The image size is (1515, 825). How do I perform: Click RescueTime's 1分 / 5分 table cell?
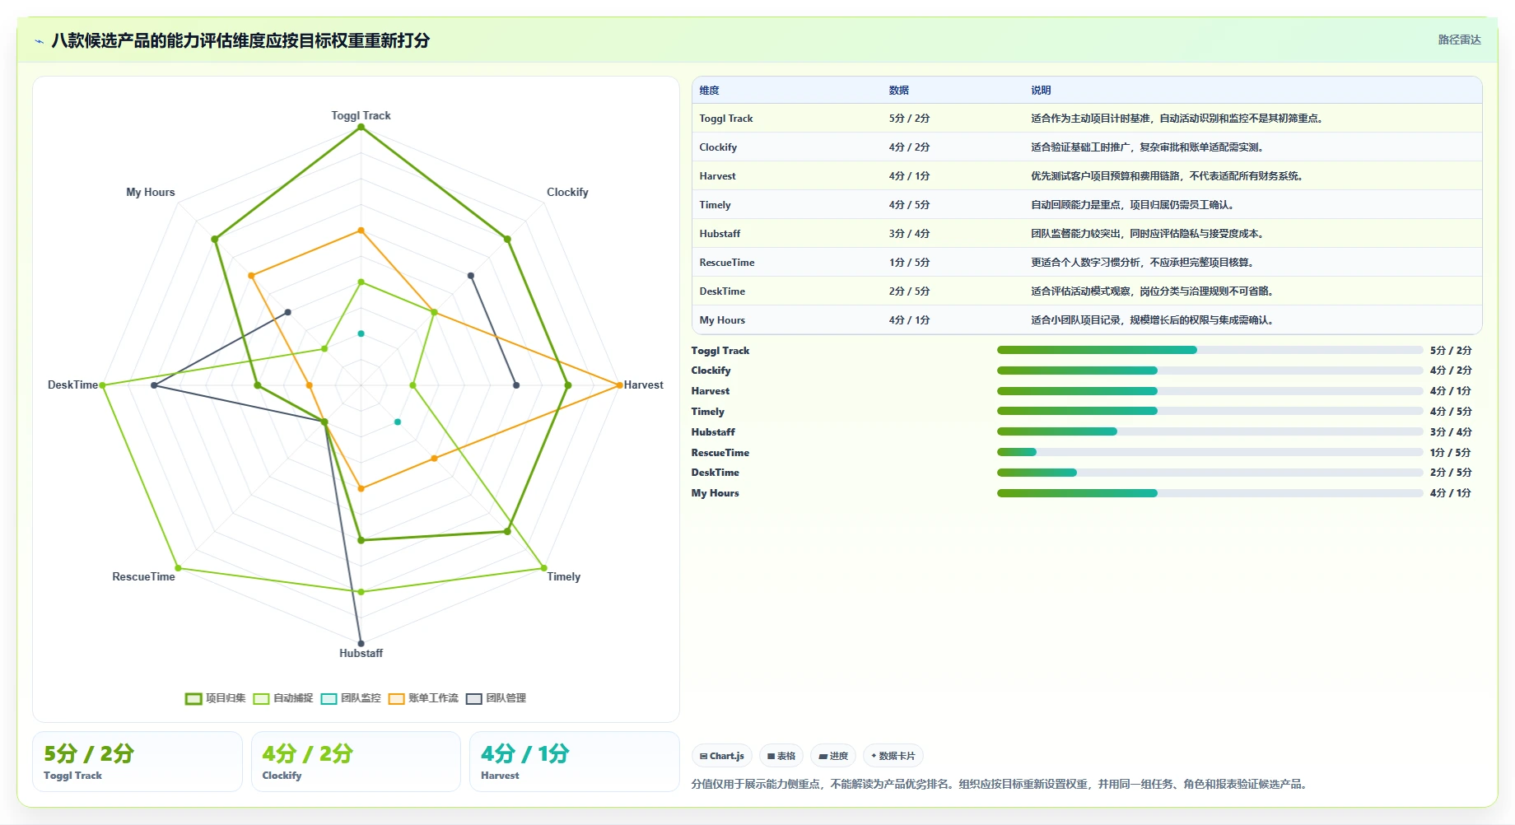point(909,263)
